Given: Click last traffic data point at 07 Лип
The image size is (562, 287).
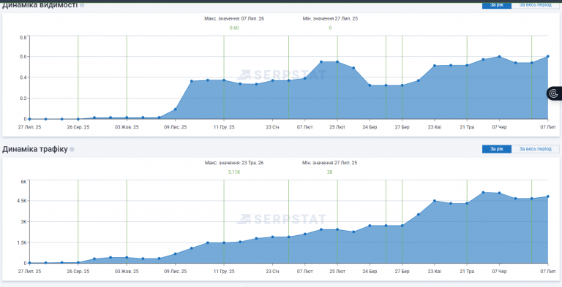Looking at the screenshot, I should coord(547,196).
